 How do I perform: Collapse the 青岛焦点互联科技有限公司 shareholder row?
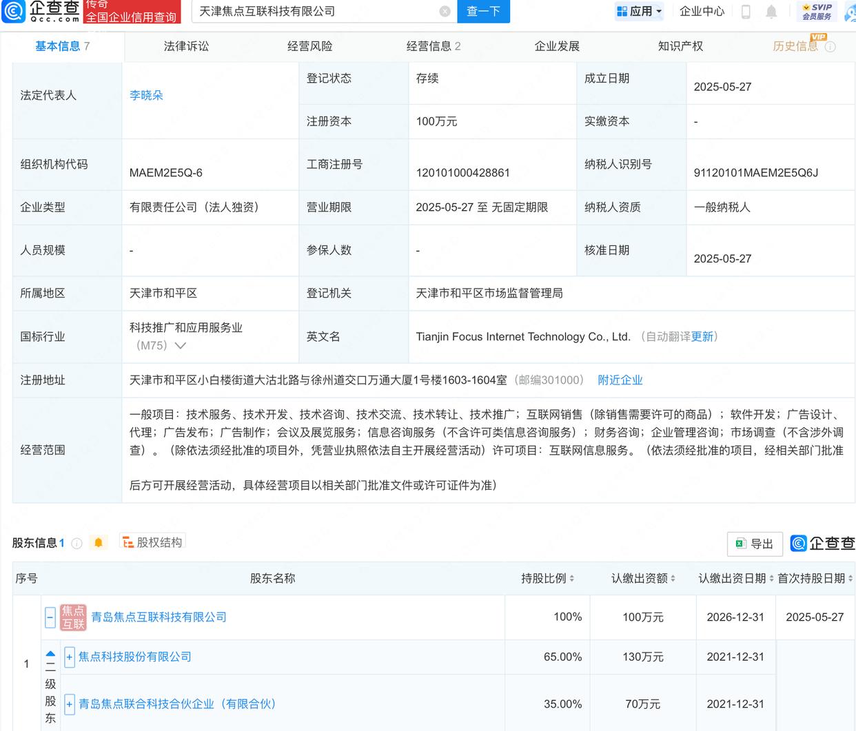50,617
